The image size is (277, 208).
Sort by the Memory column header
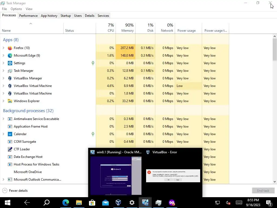(126, 28)
